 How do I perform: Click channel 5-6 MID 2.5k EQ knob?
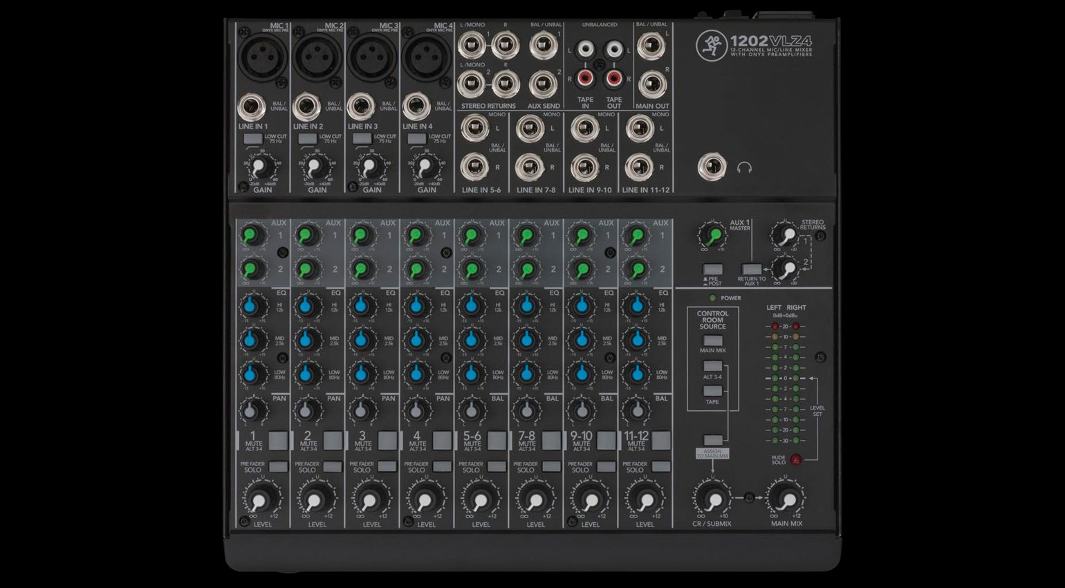point(472,339)
